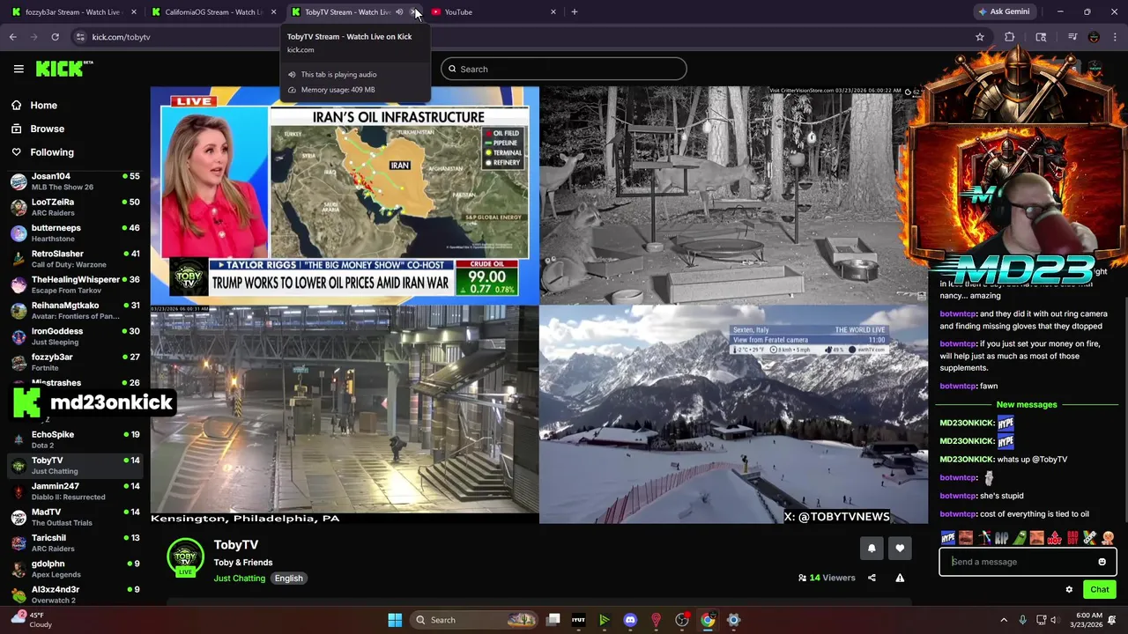Open butterneeps channel in sidebar
The width and height of the screenshot is (1128, 634).
(x=75, y=233)
